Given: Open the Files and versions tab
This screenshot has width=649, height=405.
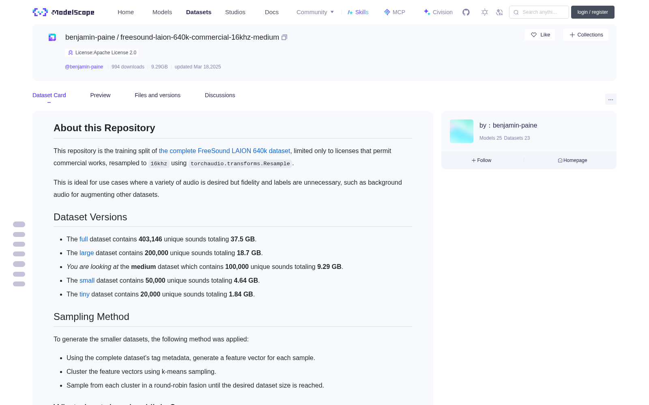Looking at the screenshot, I should (157, 95).
